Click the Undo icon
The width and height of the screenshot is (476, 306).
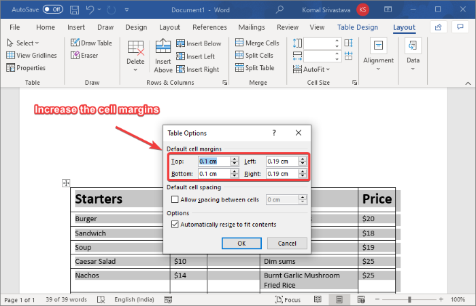[90, 9]
